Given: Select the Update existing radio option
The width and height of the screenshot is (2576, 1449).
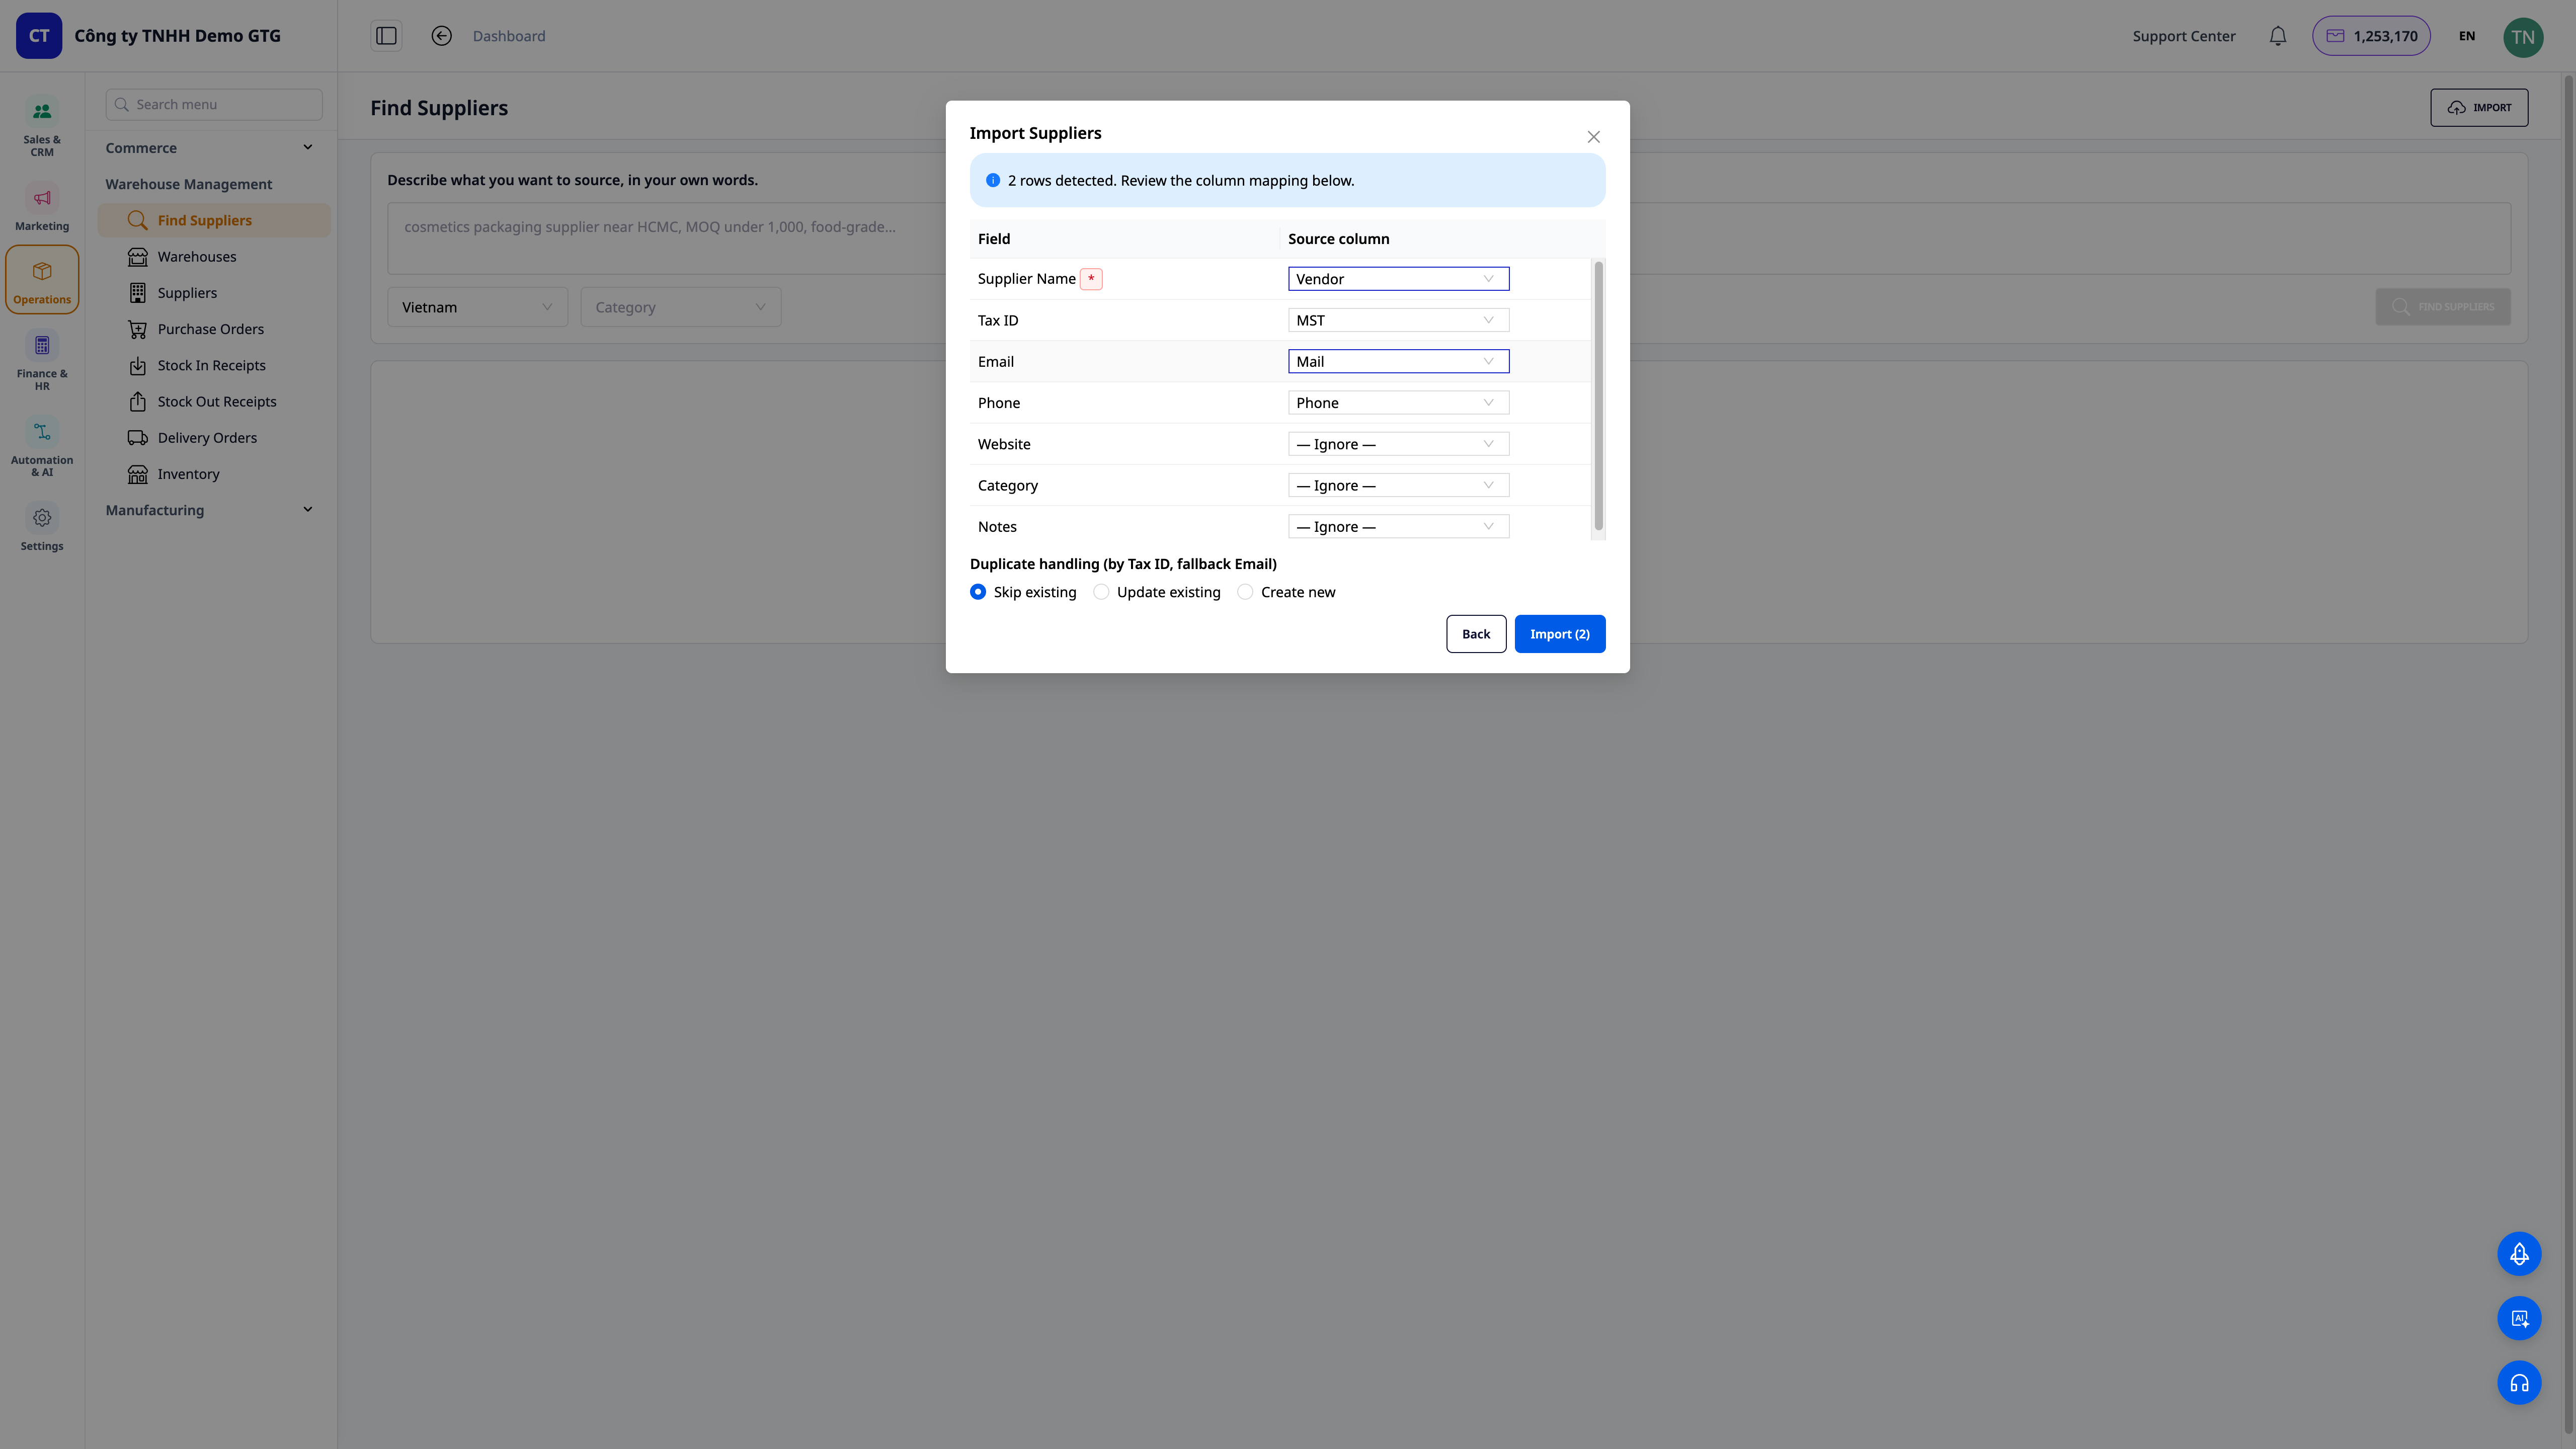Looking at the screenshot, I should [1101, 592].
